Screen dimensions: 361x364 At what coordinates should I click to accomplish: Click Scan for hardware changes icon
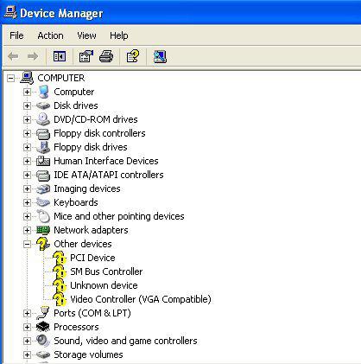point(160,56)
